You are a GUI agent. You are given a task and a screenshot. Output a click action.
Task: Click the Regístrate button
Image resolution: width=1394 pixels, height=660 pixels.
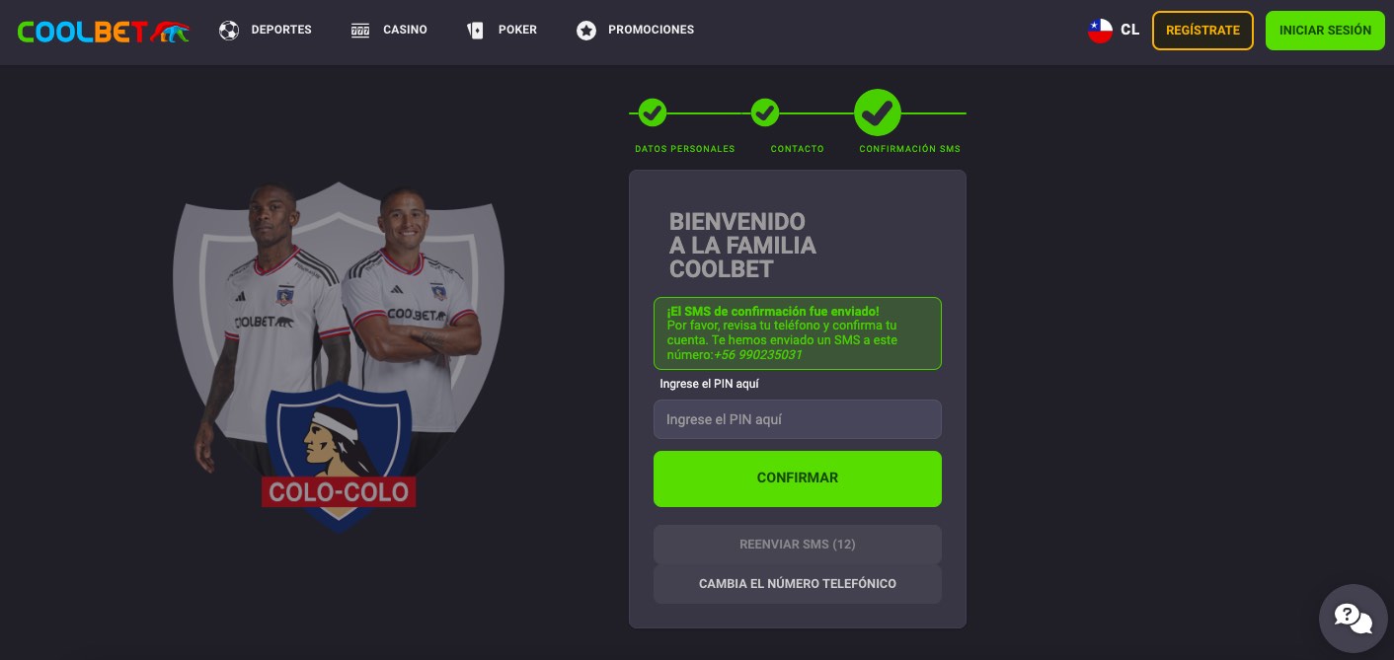(1202, 31)
